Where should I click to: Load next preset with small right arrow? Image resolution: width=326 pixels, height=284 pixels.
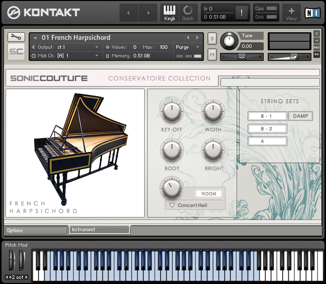[197, 37]
